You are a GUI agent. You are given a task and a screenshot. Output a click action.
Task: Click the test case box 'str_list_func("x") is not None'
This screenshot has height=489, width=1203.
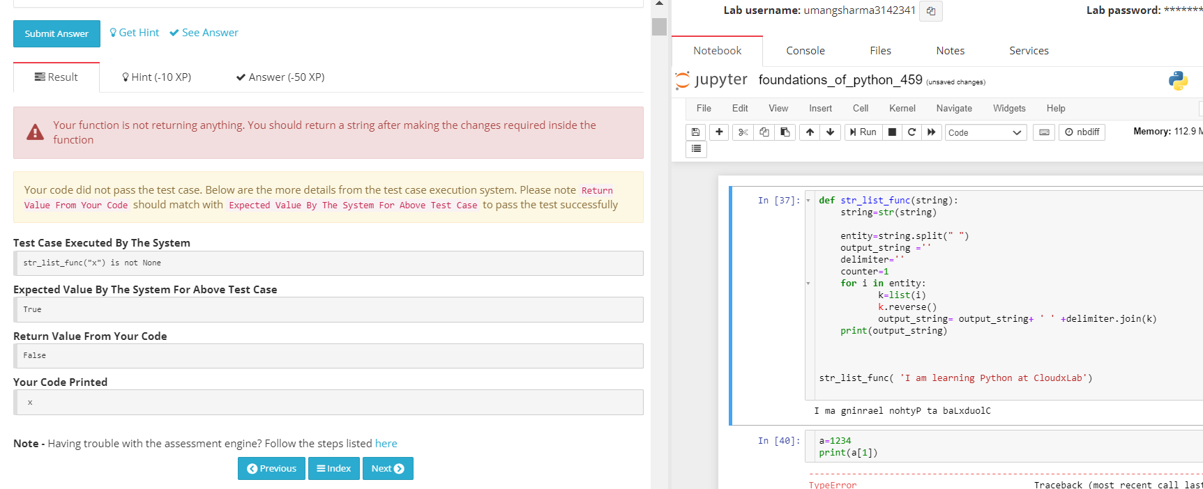(x=328, y=263)
